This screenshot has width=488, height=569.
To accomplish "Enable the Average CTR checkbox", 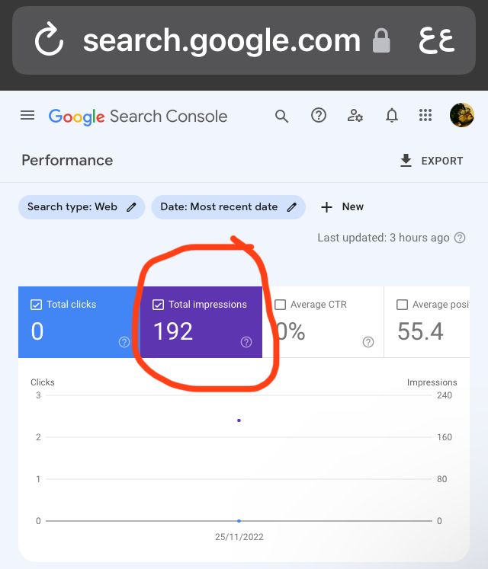I will click(x=280, y=305).
